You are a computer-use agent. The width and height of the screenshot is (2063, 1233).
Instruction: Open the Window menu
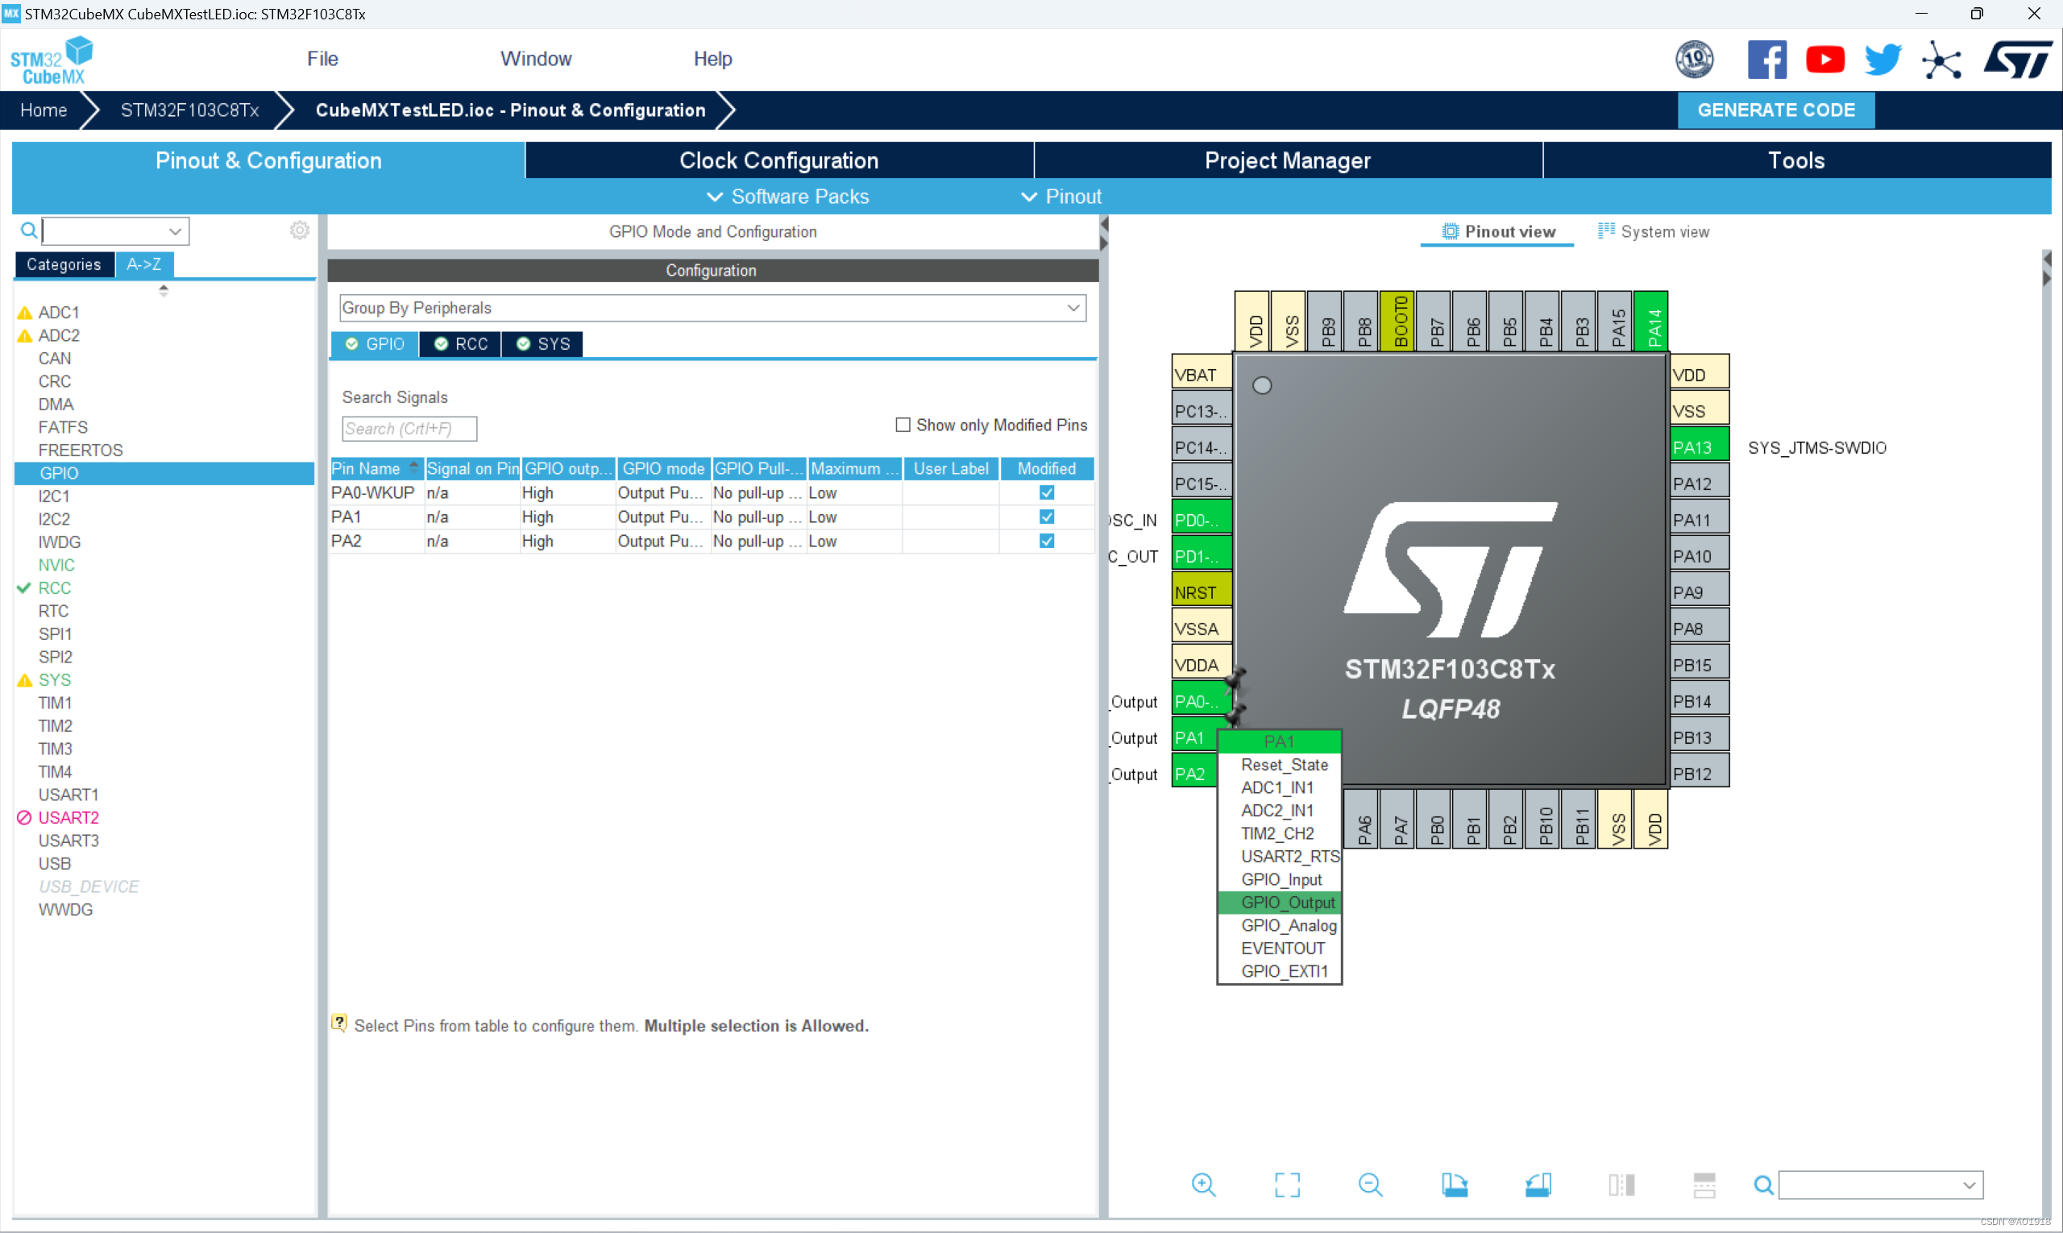pyautogui.click(x=536, y=59)
